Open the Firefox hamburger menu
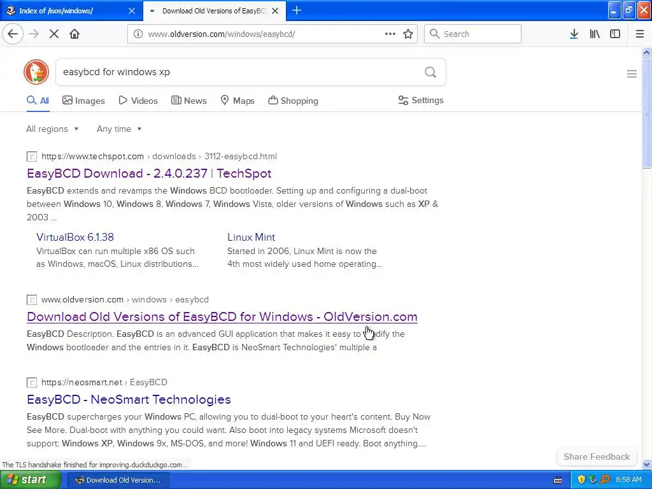652x489 pixels. coord(640,34)
